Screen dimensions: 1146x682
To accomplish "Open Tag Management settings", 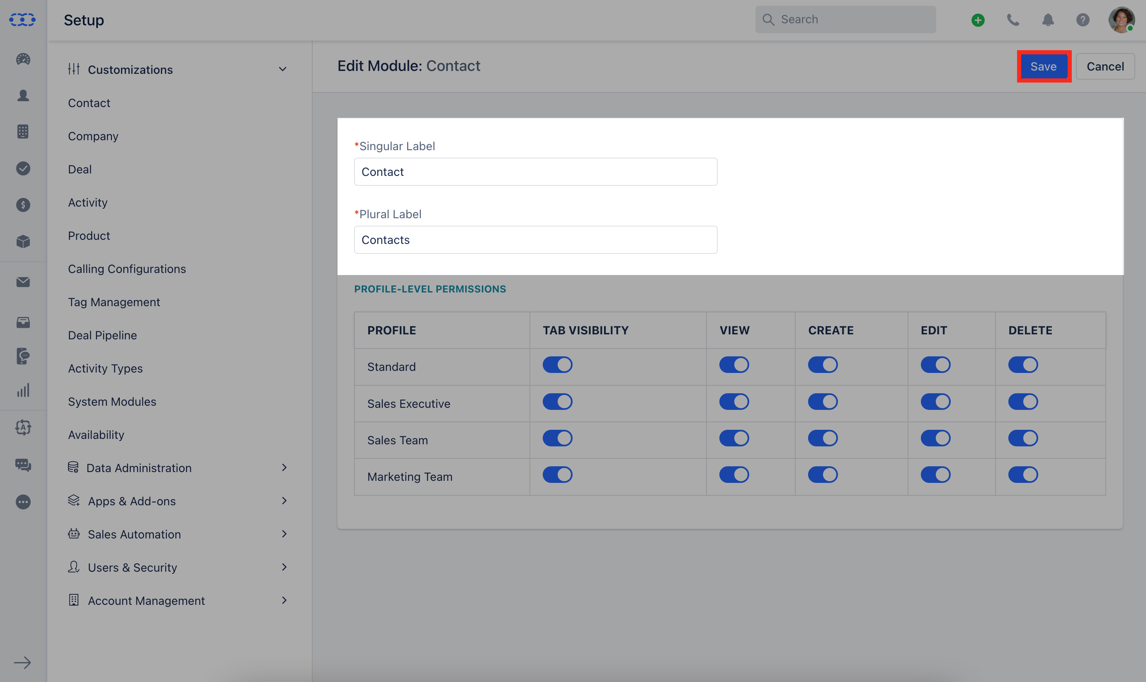I will point(114,302).
